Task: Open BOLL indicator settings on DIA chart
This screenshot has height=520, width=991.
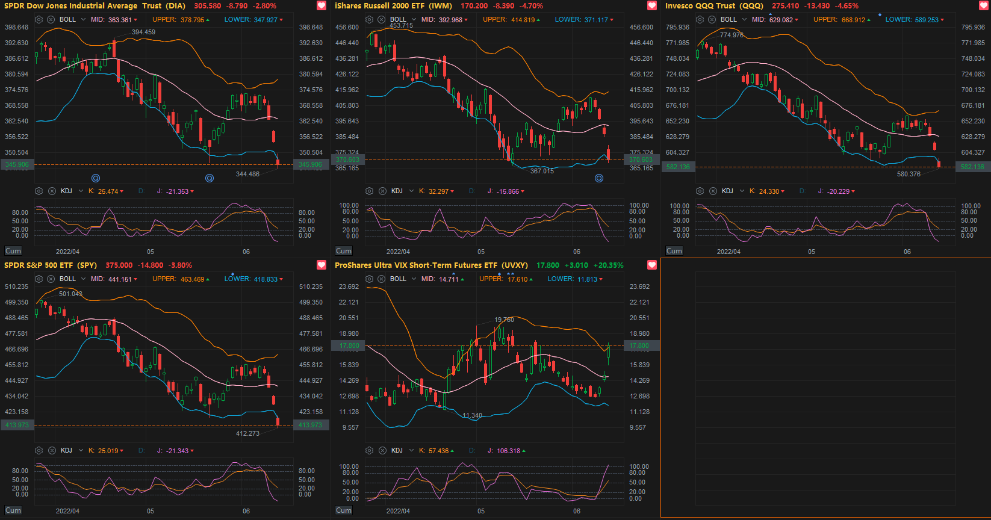Action: point(39,19)
